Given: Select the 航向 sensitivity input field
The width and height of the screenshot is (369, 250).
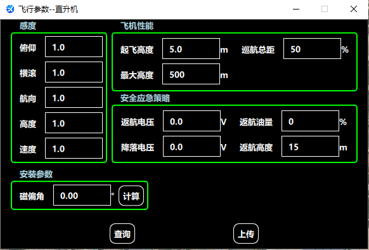Looking at the screenshot, I should pyautogui.click(x=74, y=98).
